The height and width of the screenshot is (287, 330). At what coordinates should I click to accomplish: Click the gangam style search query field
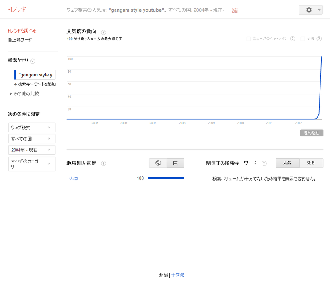[x=35, y=74]
